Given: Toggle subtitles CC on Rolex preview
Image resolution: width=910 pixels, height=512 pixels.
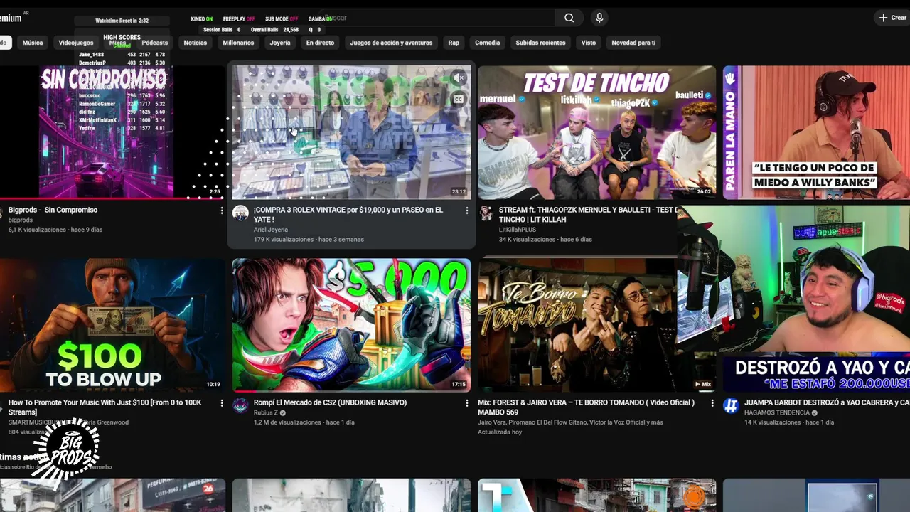Looking at the screenshot, I should pyautogui.click(x=459, y=99).
